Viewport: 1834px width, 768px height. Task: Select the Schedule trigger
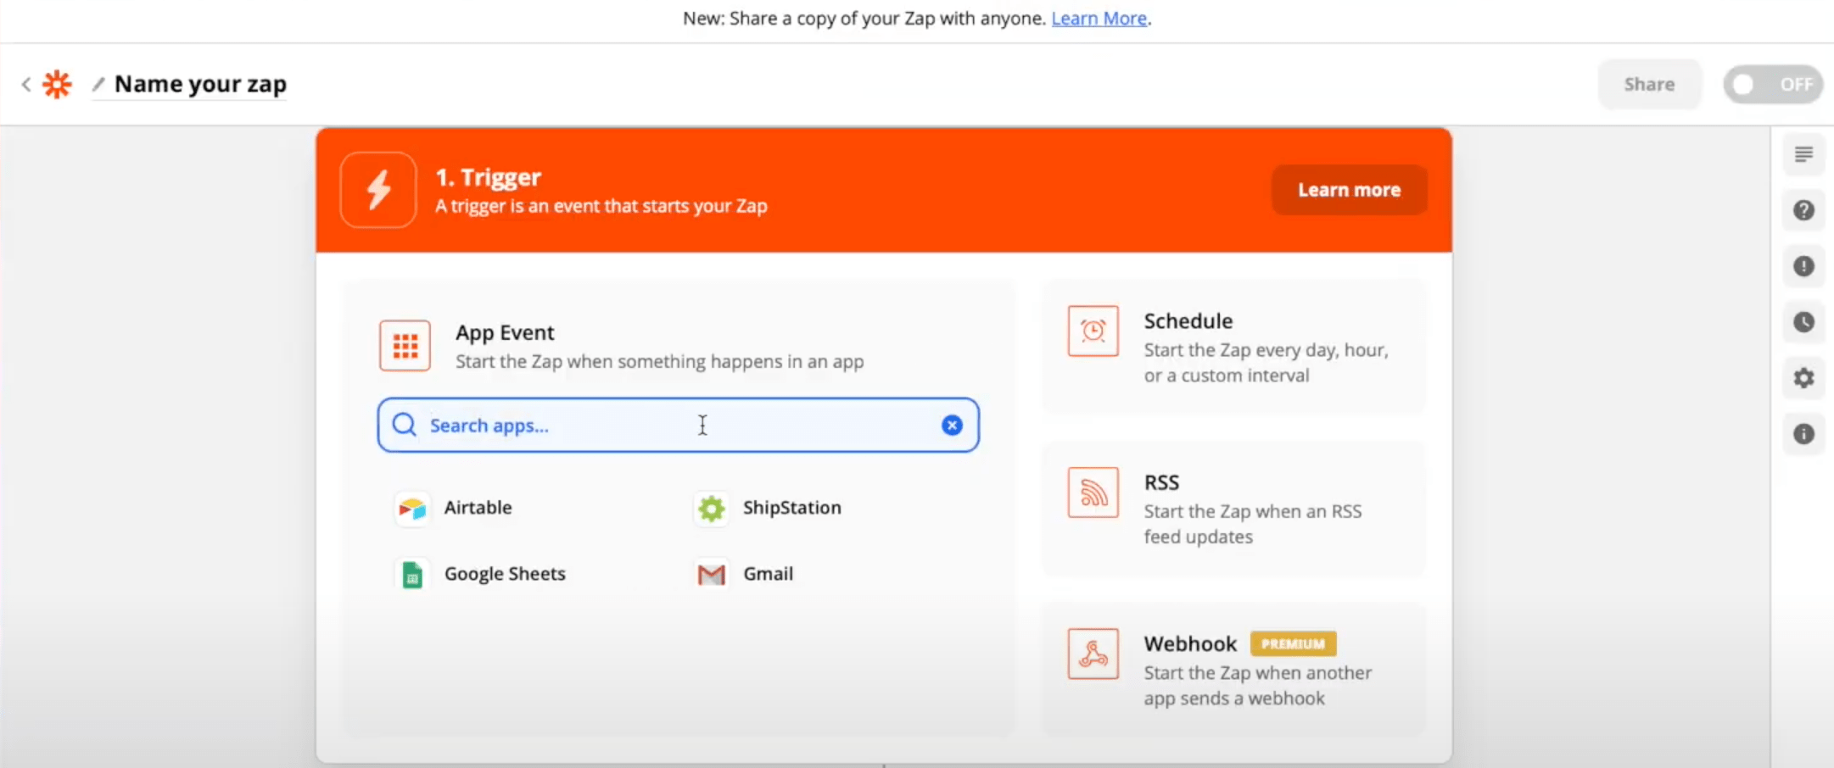click(x=1232, y=348)
